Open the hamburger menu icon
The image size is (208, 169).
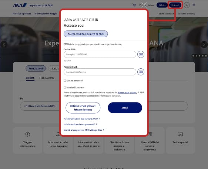click(x=194, y=5)
